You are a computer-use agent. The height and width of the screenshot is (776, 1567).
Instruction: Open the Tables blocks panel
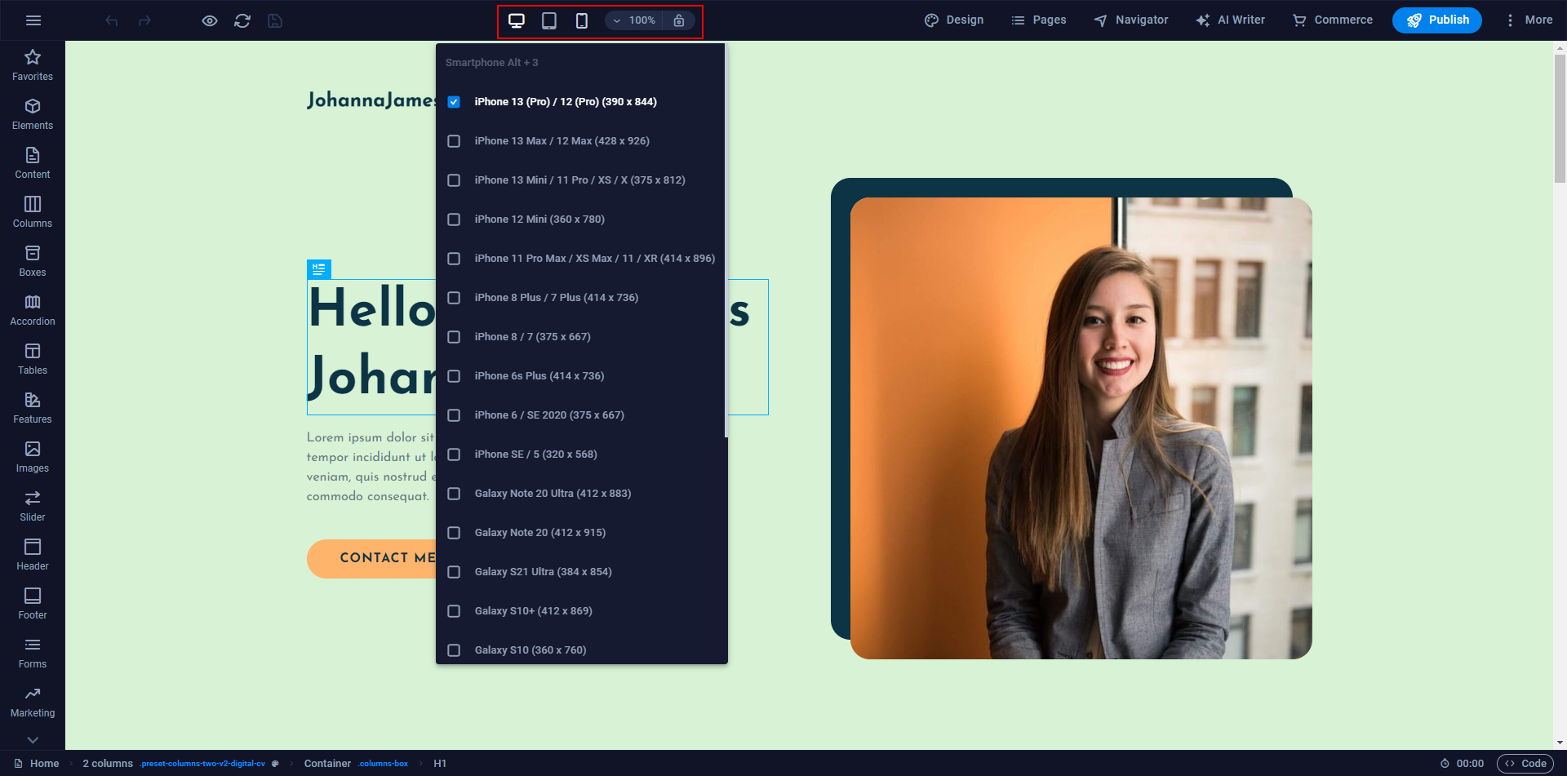[x=33, y=359]
